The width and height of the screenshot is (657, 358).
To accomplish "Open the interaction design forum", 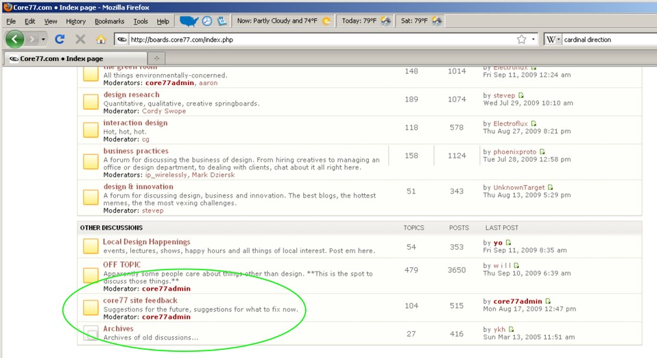I will pyautogui.click(x=135, y=123).
